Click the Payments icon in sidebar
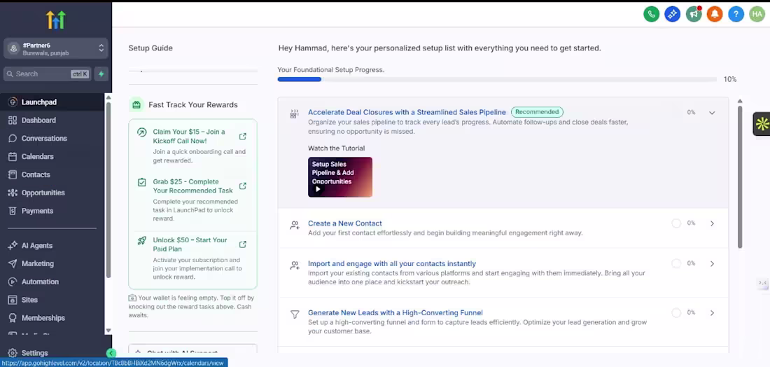 tap(13, 211)
